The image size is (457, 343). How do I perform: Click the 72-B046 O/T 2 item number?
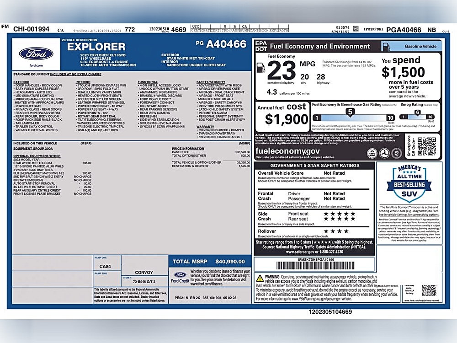tap(144, 282)
